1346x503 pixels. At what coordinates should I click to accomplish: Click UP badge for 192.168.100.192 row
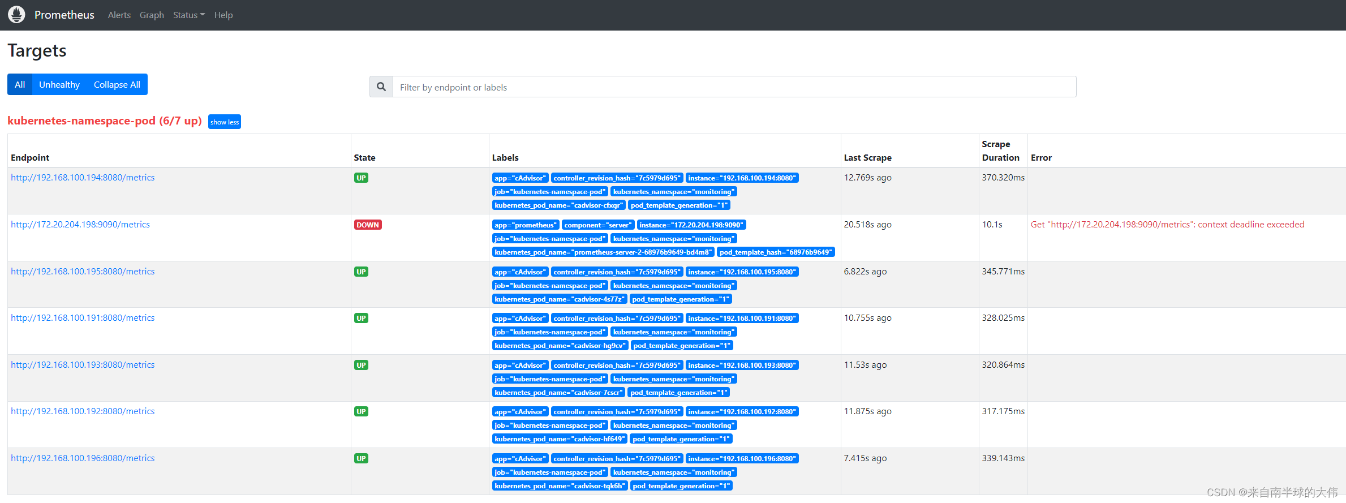[x=361, y=411]
